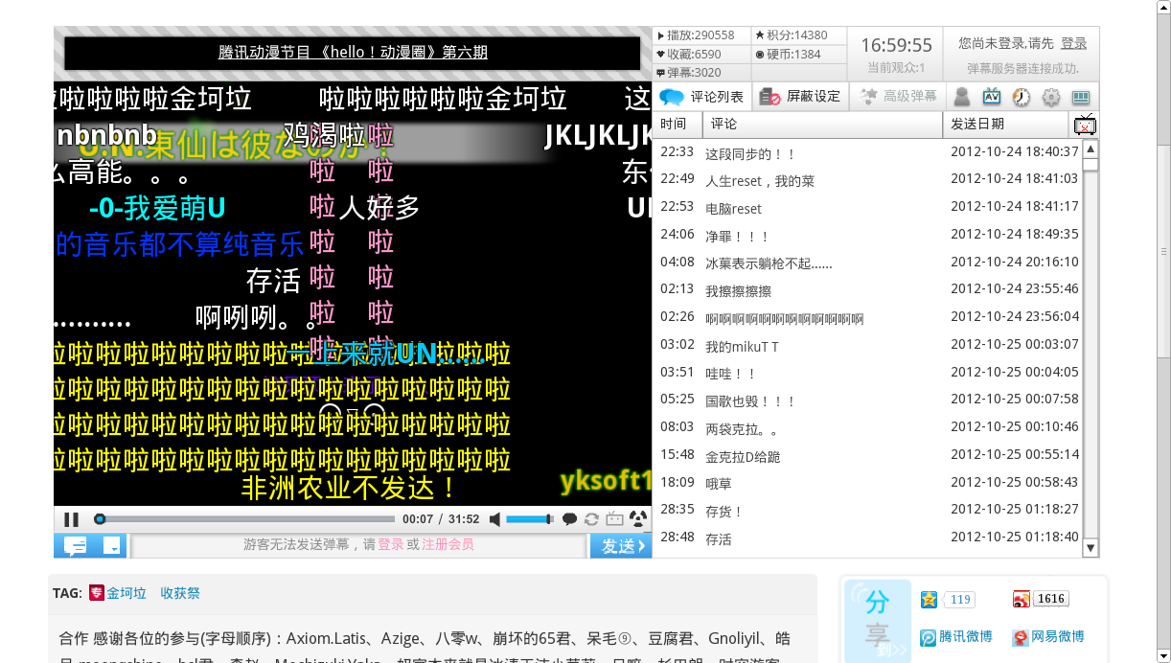Click the 119 QQ Zone share count
Screen dimensions: 1171x663
960,600
